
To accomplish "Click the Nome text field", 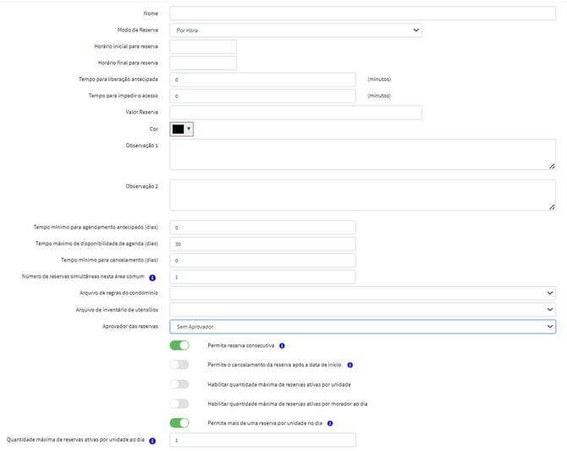I will pyautogui.click(x=362, y=14).
